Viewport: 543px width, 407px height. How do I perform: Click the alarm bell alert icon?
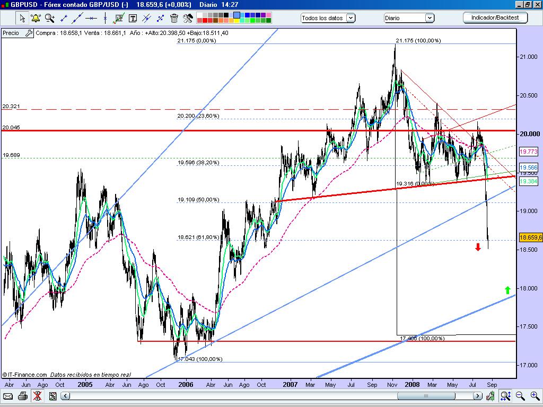click(x=36, y=18)
